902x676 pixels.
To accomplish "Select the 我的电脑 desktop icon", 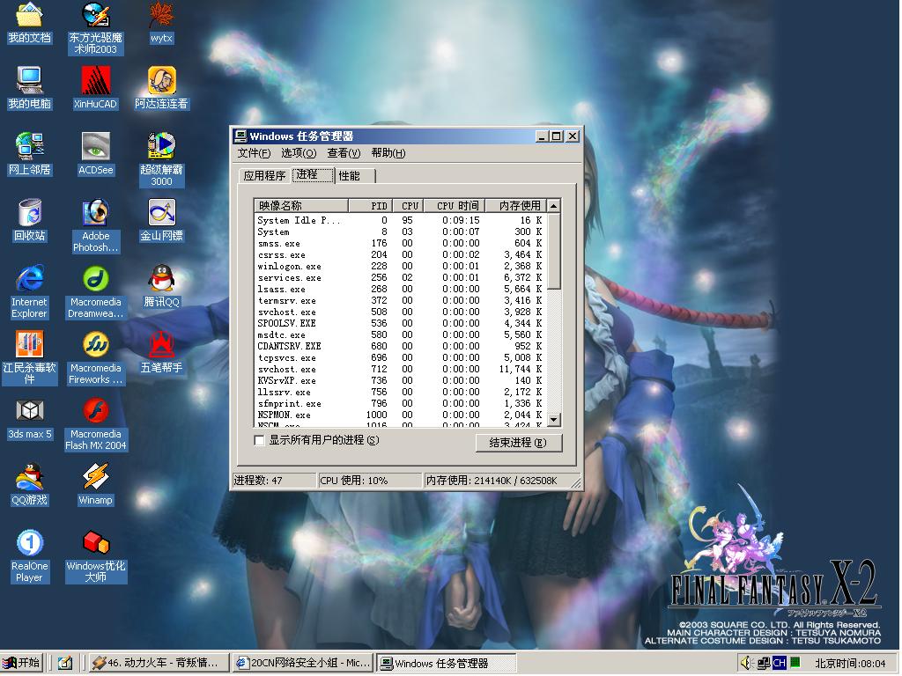I will 29,89.
